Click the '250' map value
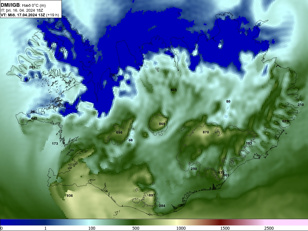 click(194, 169)
